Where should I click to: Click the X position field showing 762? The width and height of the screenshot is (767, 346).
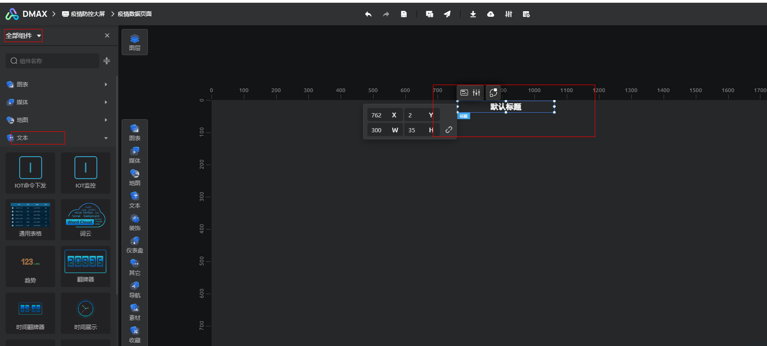pyautogui.click(x=385, y=115)
